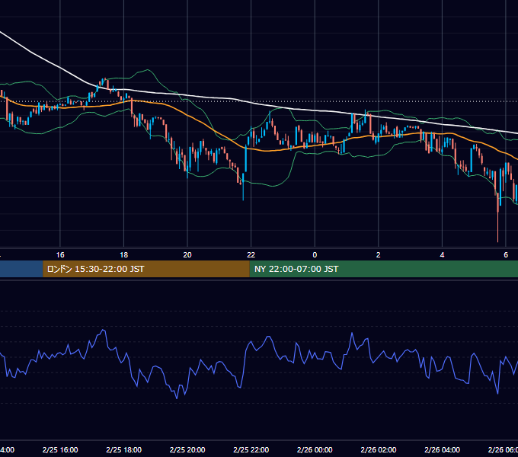
Task: Click the 2/26 04:00 time label
Action: tap(442, 449)
